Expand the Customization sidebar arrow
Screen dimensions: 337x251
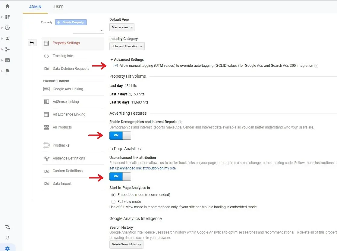coord(2,17)
